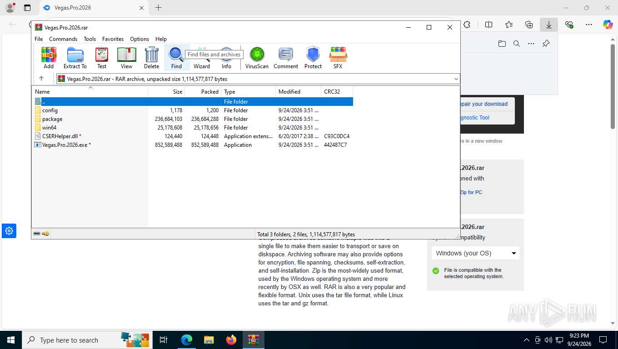Pin the downloads panel
Screen dimensions: 618x349
click(546, 44)
